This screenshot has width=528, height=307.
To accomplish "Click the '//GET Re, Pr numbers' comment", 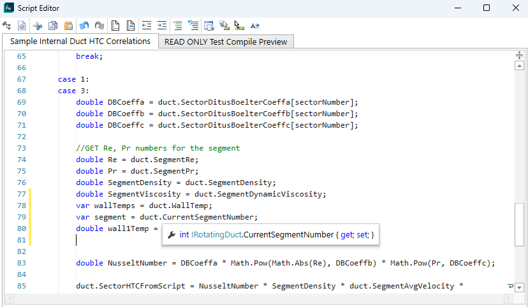I will (158, 148).
